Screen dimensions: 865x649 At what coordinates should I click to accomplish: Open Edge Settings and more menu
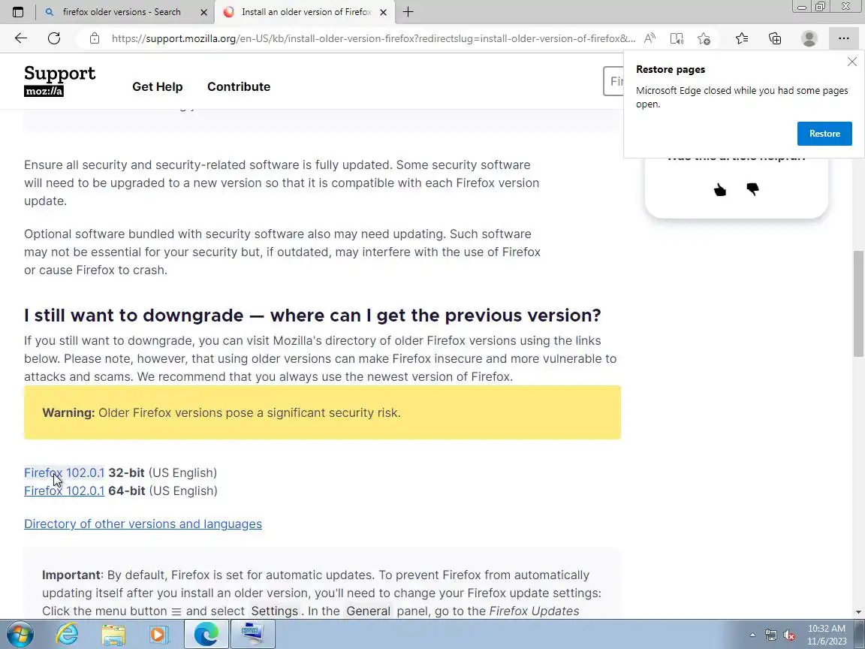(x=843, y=38)
